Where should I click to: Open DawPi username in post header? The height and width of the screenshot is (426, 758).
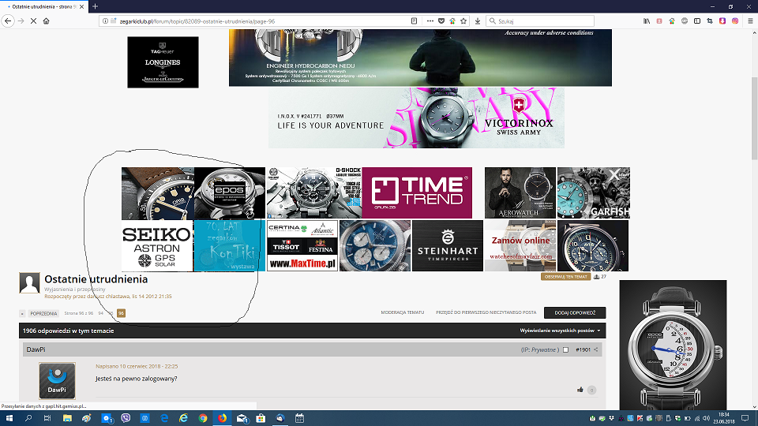[36, 349]
